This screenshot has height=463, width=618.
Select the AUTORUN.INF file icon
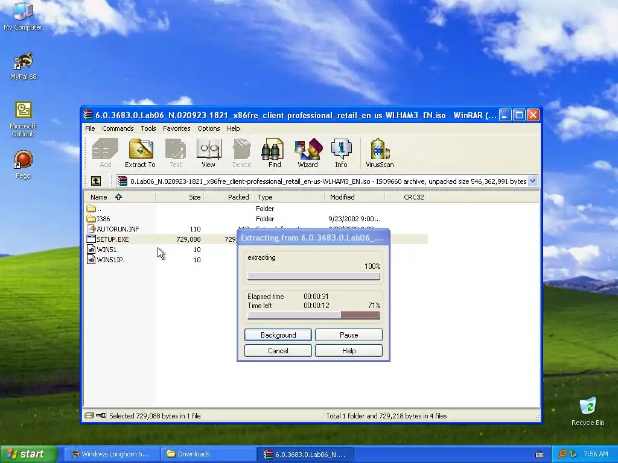click(91, 229)
